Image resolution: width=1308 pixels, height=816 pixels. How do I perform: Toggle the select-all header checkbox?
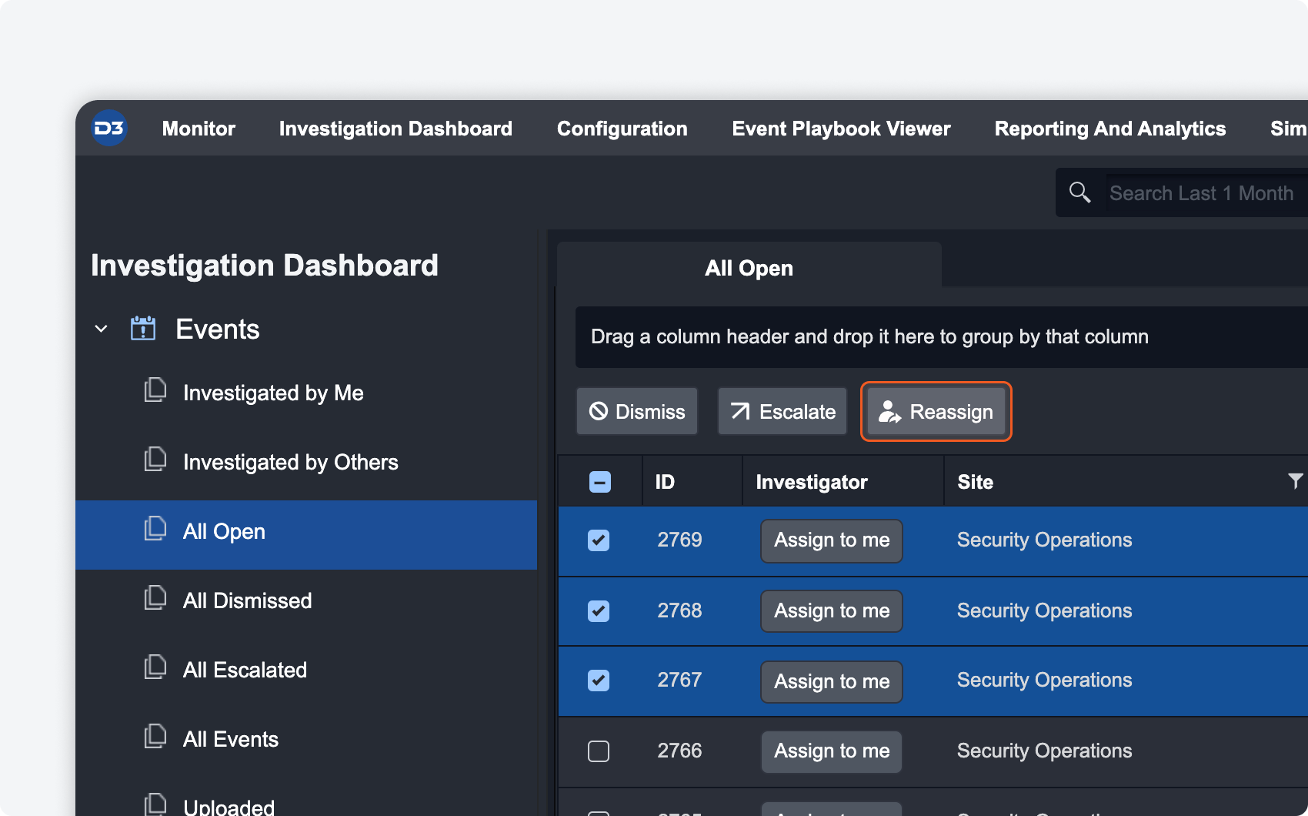tap(600, 482)
